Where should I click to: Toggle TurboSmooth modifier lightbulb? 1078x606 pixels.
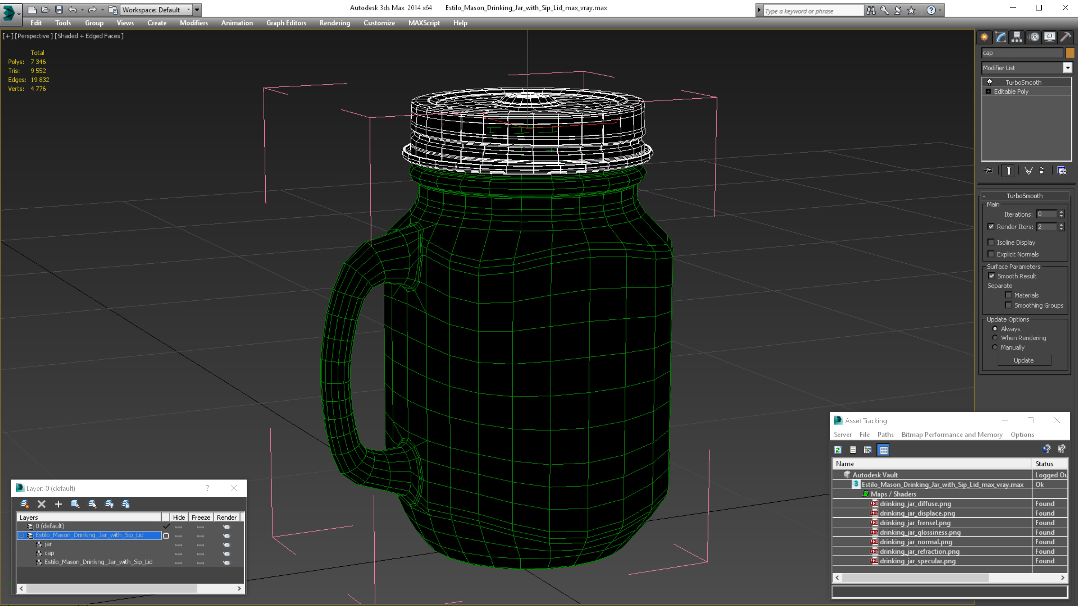point(990,82)
